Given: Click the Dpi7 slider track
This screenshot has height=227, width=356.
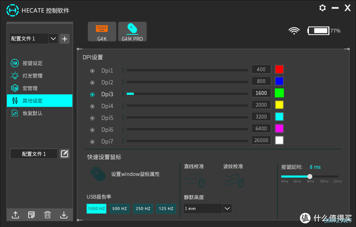Looking at the screenshot, I should (x=187, y=141).
